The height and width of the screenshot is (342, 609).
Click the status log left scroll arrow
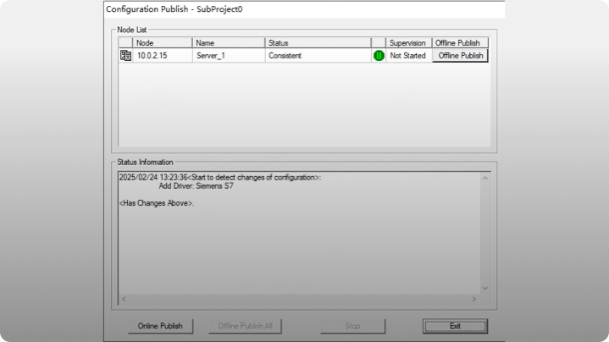pos(124,299)
